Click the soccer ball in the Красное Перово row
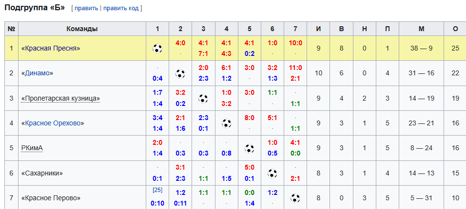Viewport: 466px width, 209px height. point(295,198)
